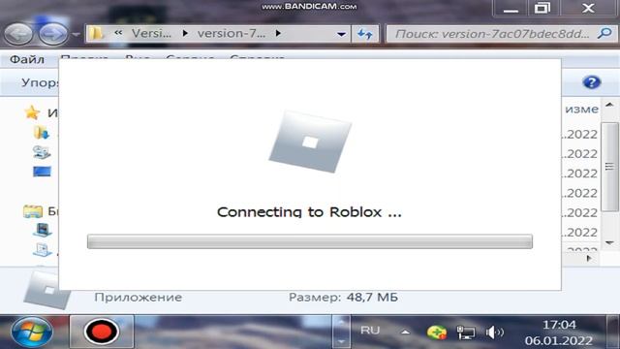Open the blue Help question mark icon
620x349 pixels.
click(x=592, y=82)
